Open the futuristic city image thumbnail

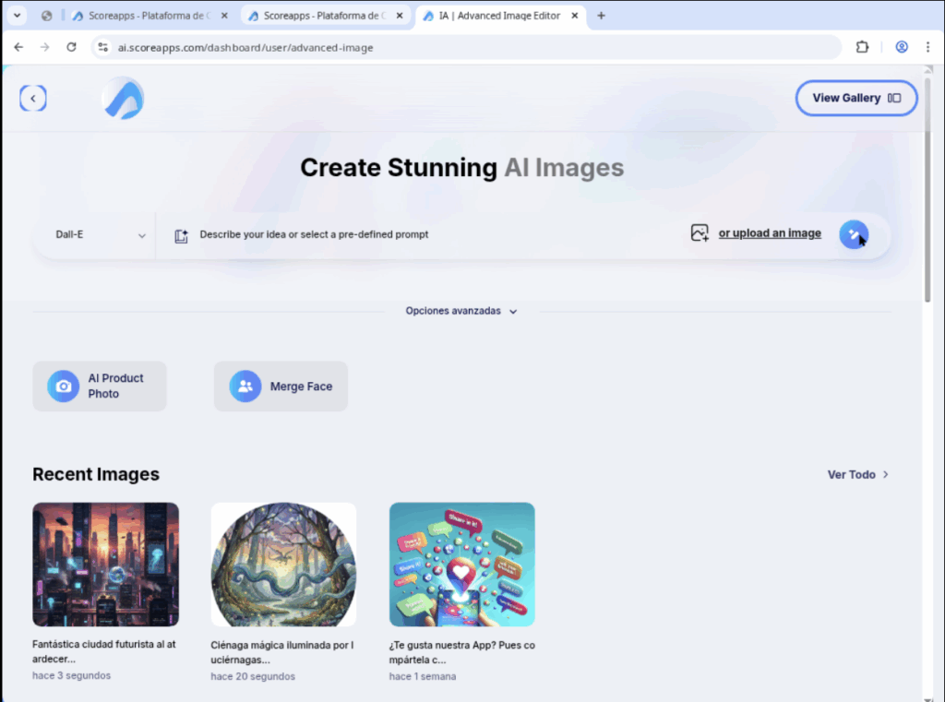tap(105, 565)
